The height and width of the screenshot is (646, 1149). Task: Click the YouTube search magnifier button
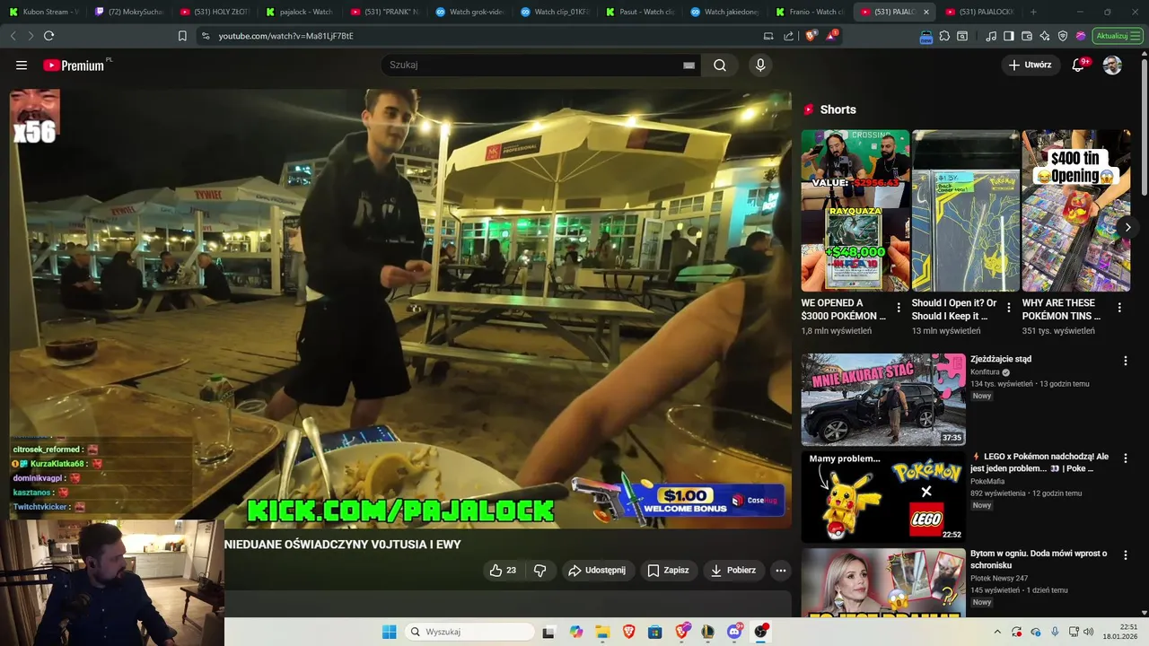720,65
